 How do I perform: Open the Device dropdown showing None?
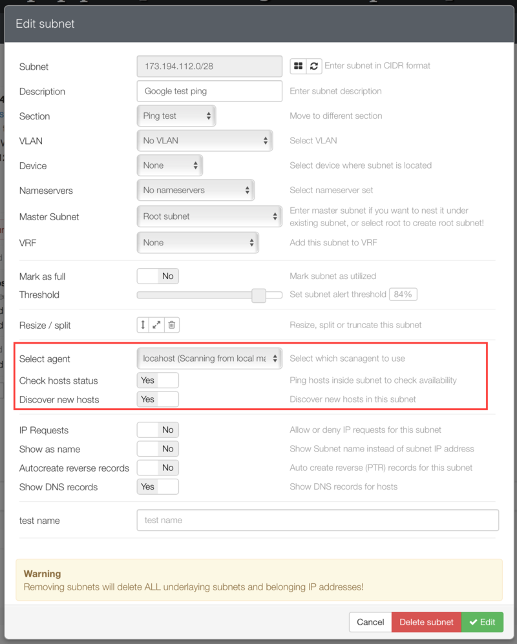(169, 165)
